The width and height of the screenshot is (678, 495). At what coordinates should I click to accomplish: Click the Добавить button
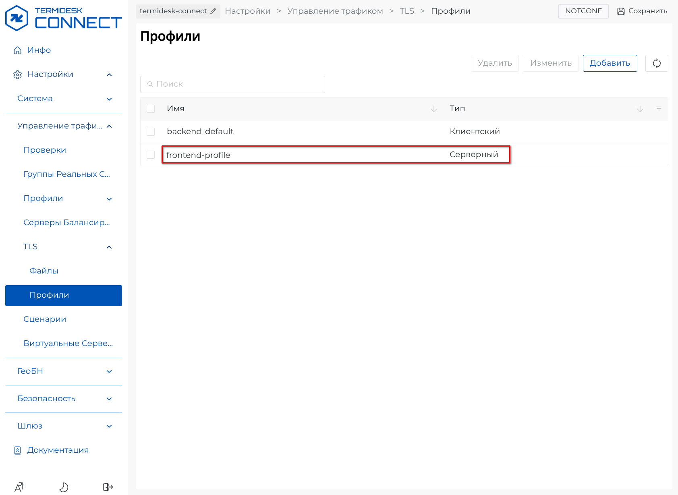[x=610, y=63]
